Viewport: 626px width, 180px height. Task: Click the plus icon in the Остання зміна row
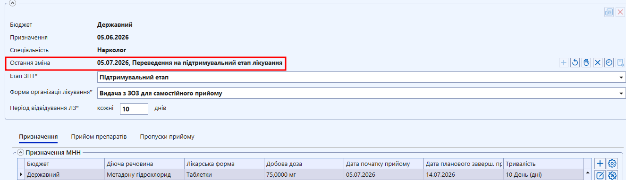[x=564, y=63]
